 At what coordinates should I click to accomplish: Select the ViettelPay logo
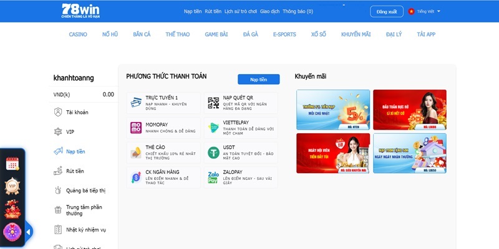(x=213, y=128)
